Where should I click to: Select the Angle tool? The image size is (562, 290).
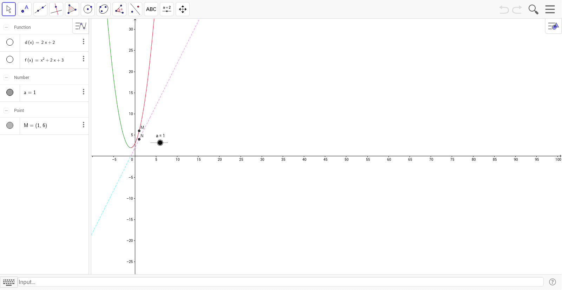[119, 9]
